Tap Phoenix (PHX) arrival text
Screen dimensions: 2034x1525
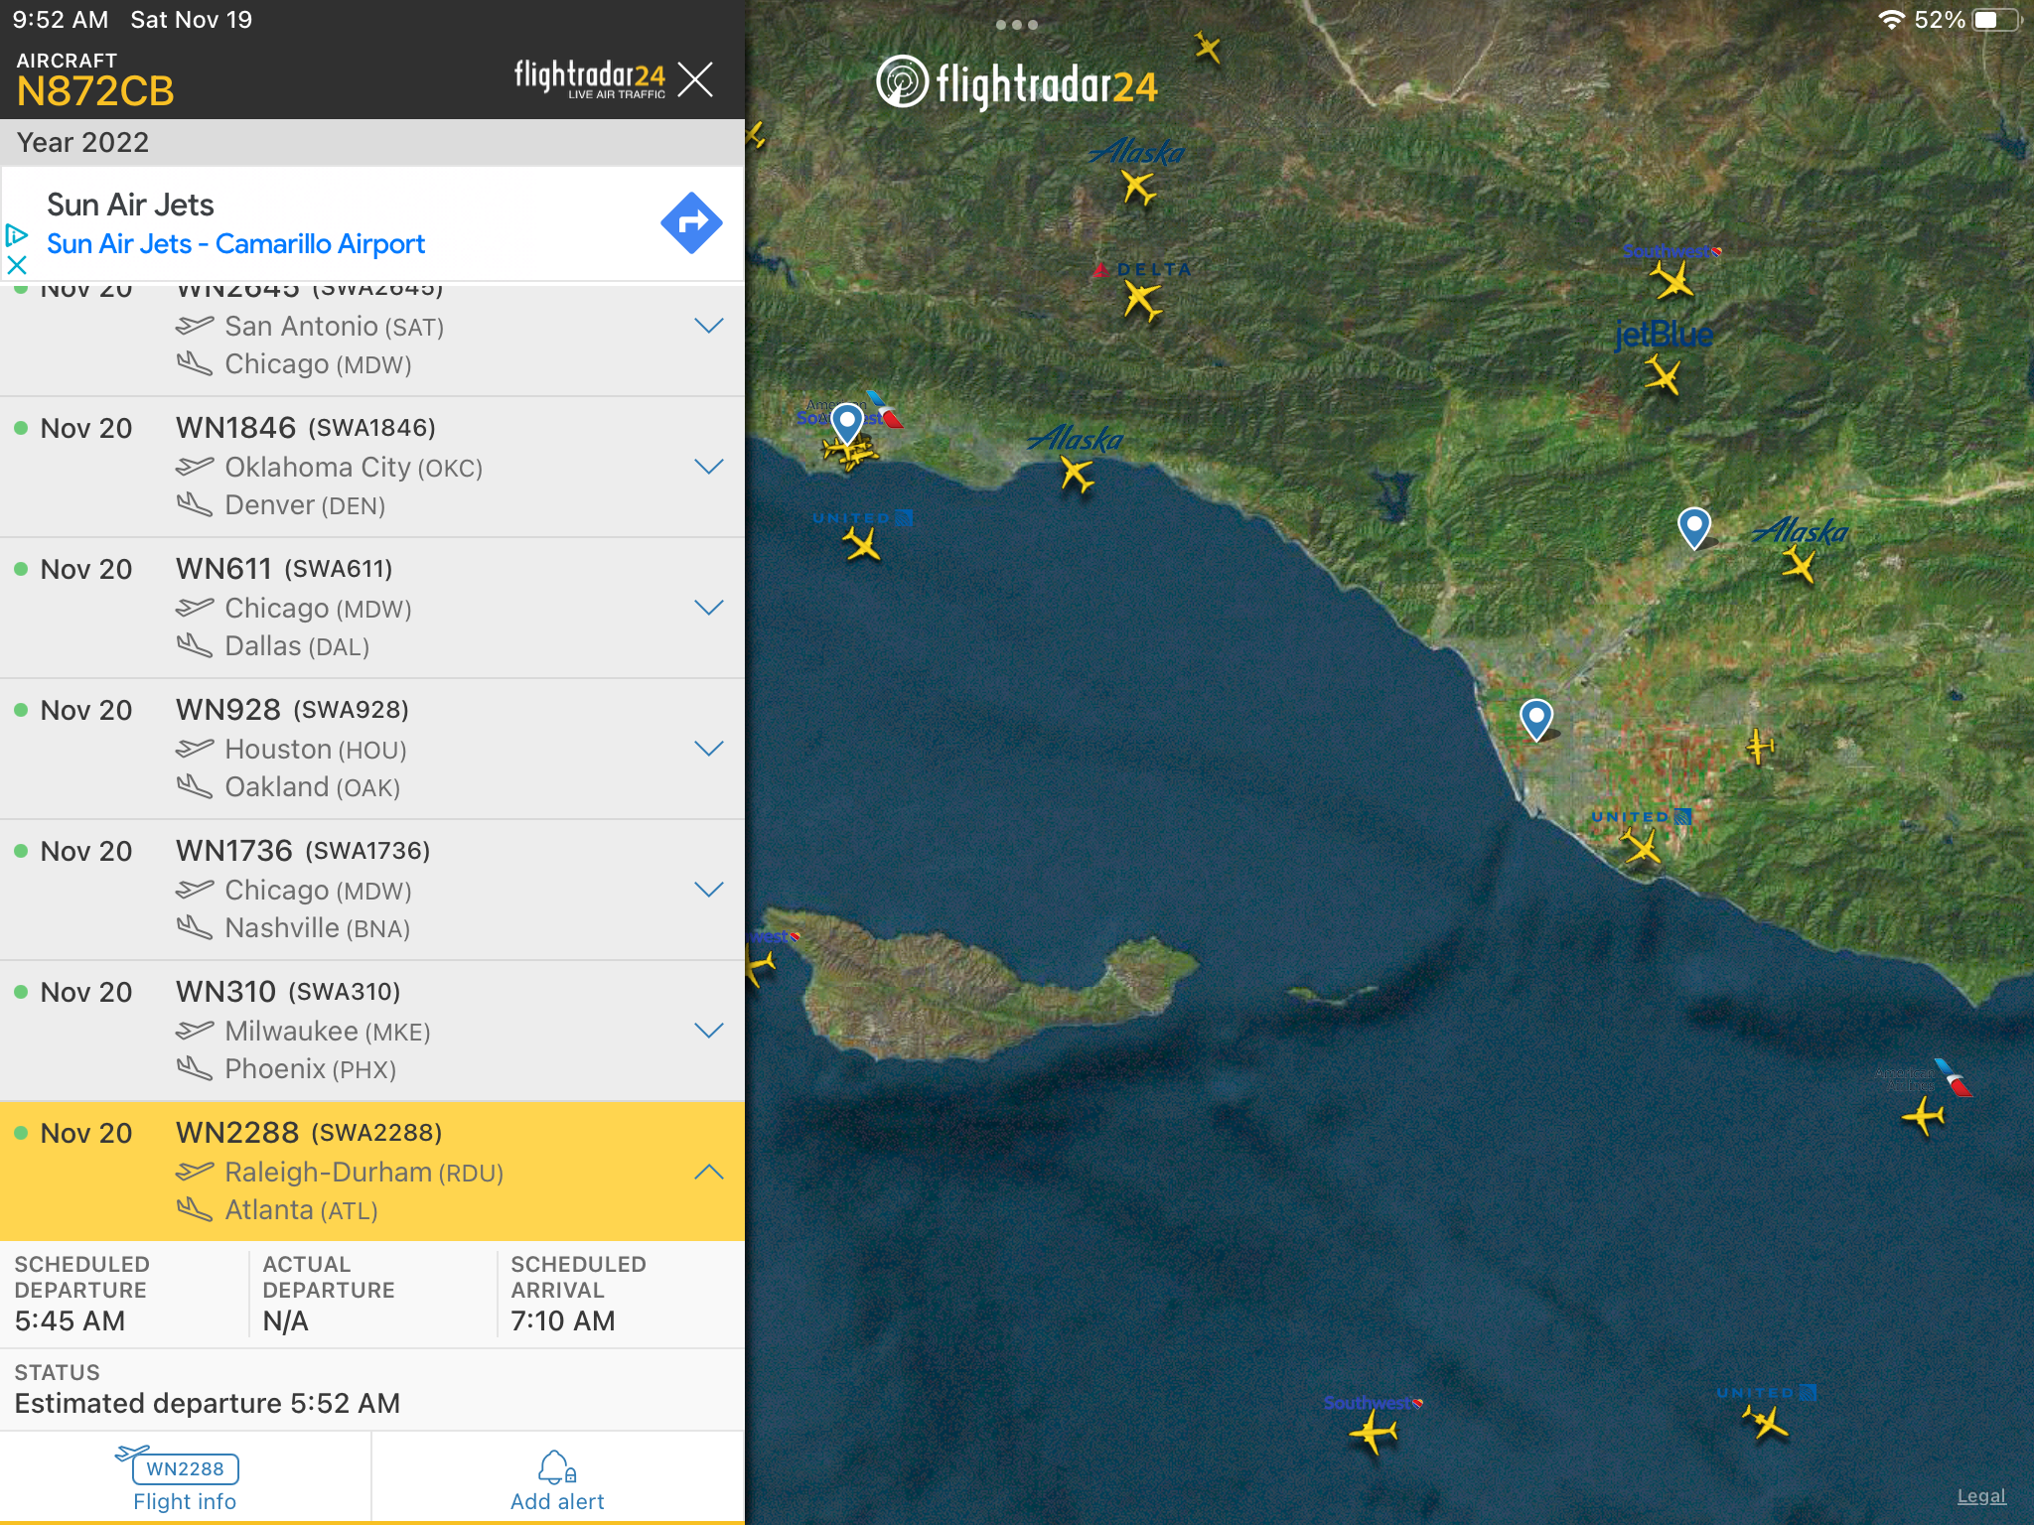coord(311,1069)
